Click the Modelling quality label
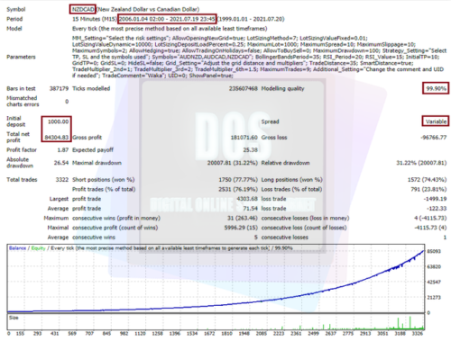The height and width of the screenshot is (341, 451). tap(282, 88)
